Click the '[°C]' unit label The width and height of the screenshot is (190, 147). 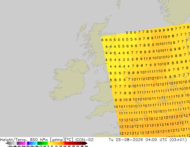click(x=69, y=140)
